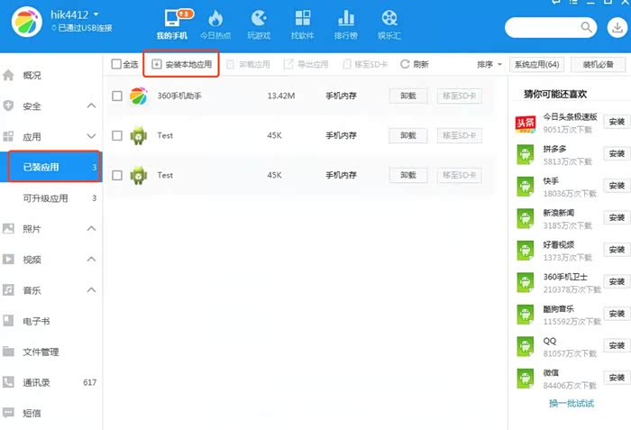Switch to the 我的手机 tab
This screenshot has width=631, height=430.
pyautogui.click(x=171, y=23)
